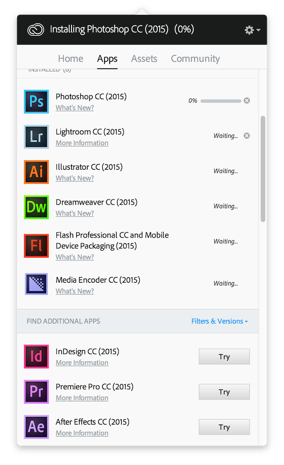The image size is (284, 465).
Task: Click the Illustrator CC app icon
Action: 36,172
